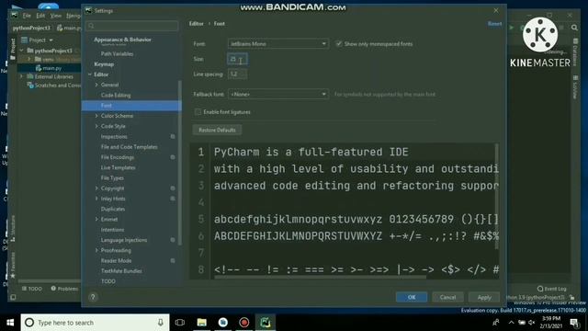Open the Windows Start menu
The width and height of the screenshot is (588, 331).
pyautogui.click(x=10, y=323)
